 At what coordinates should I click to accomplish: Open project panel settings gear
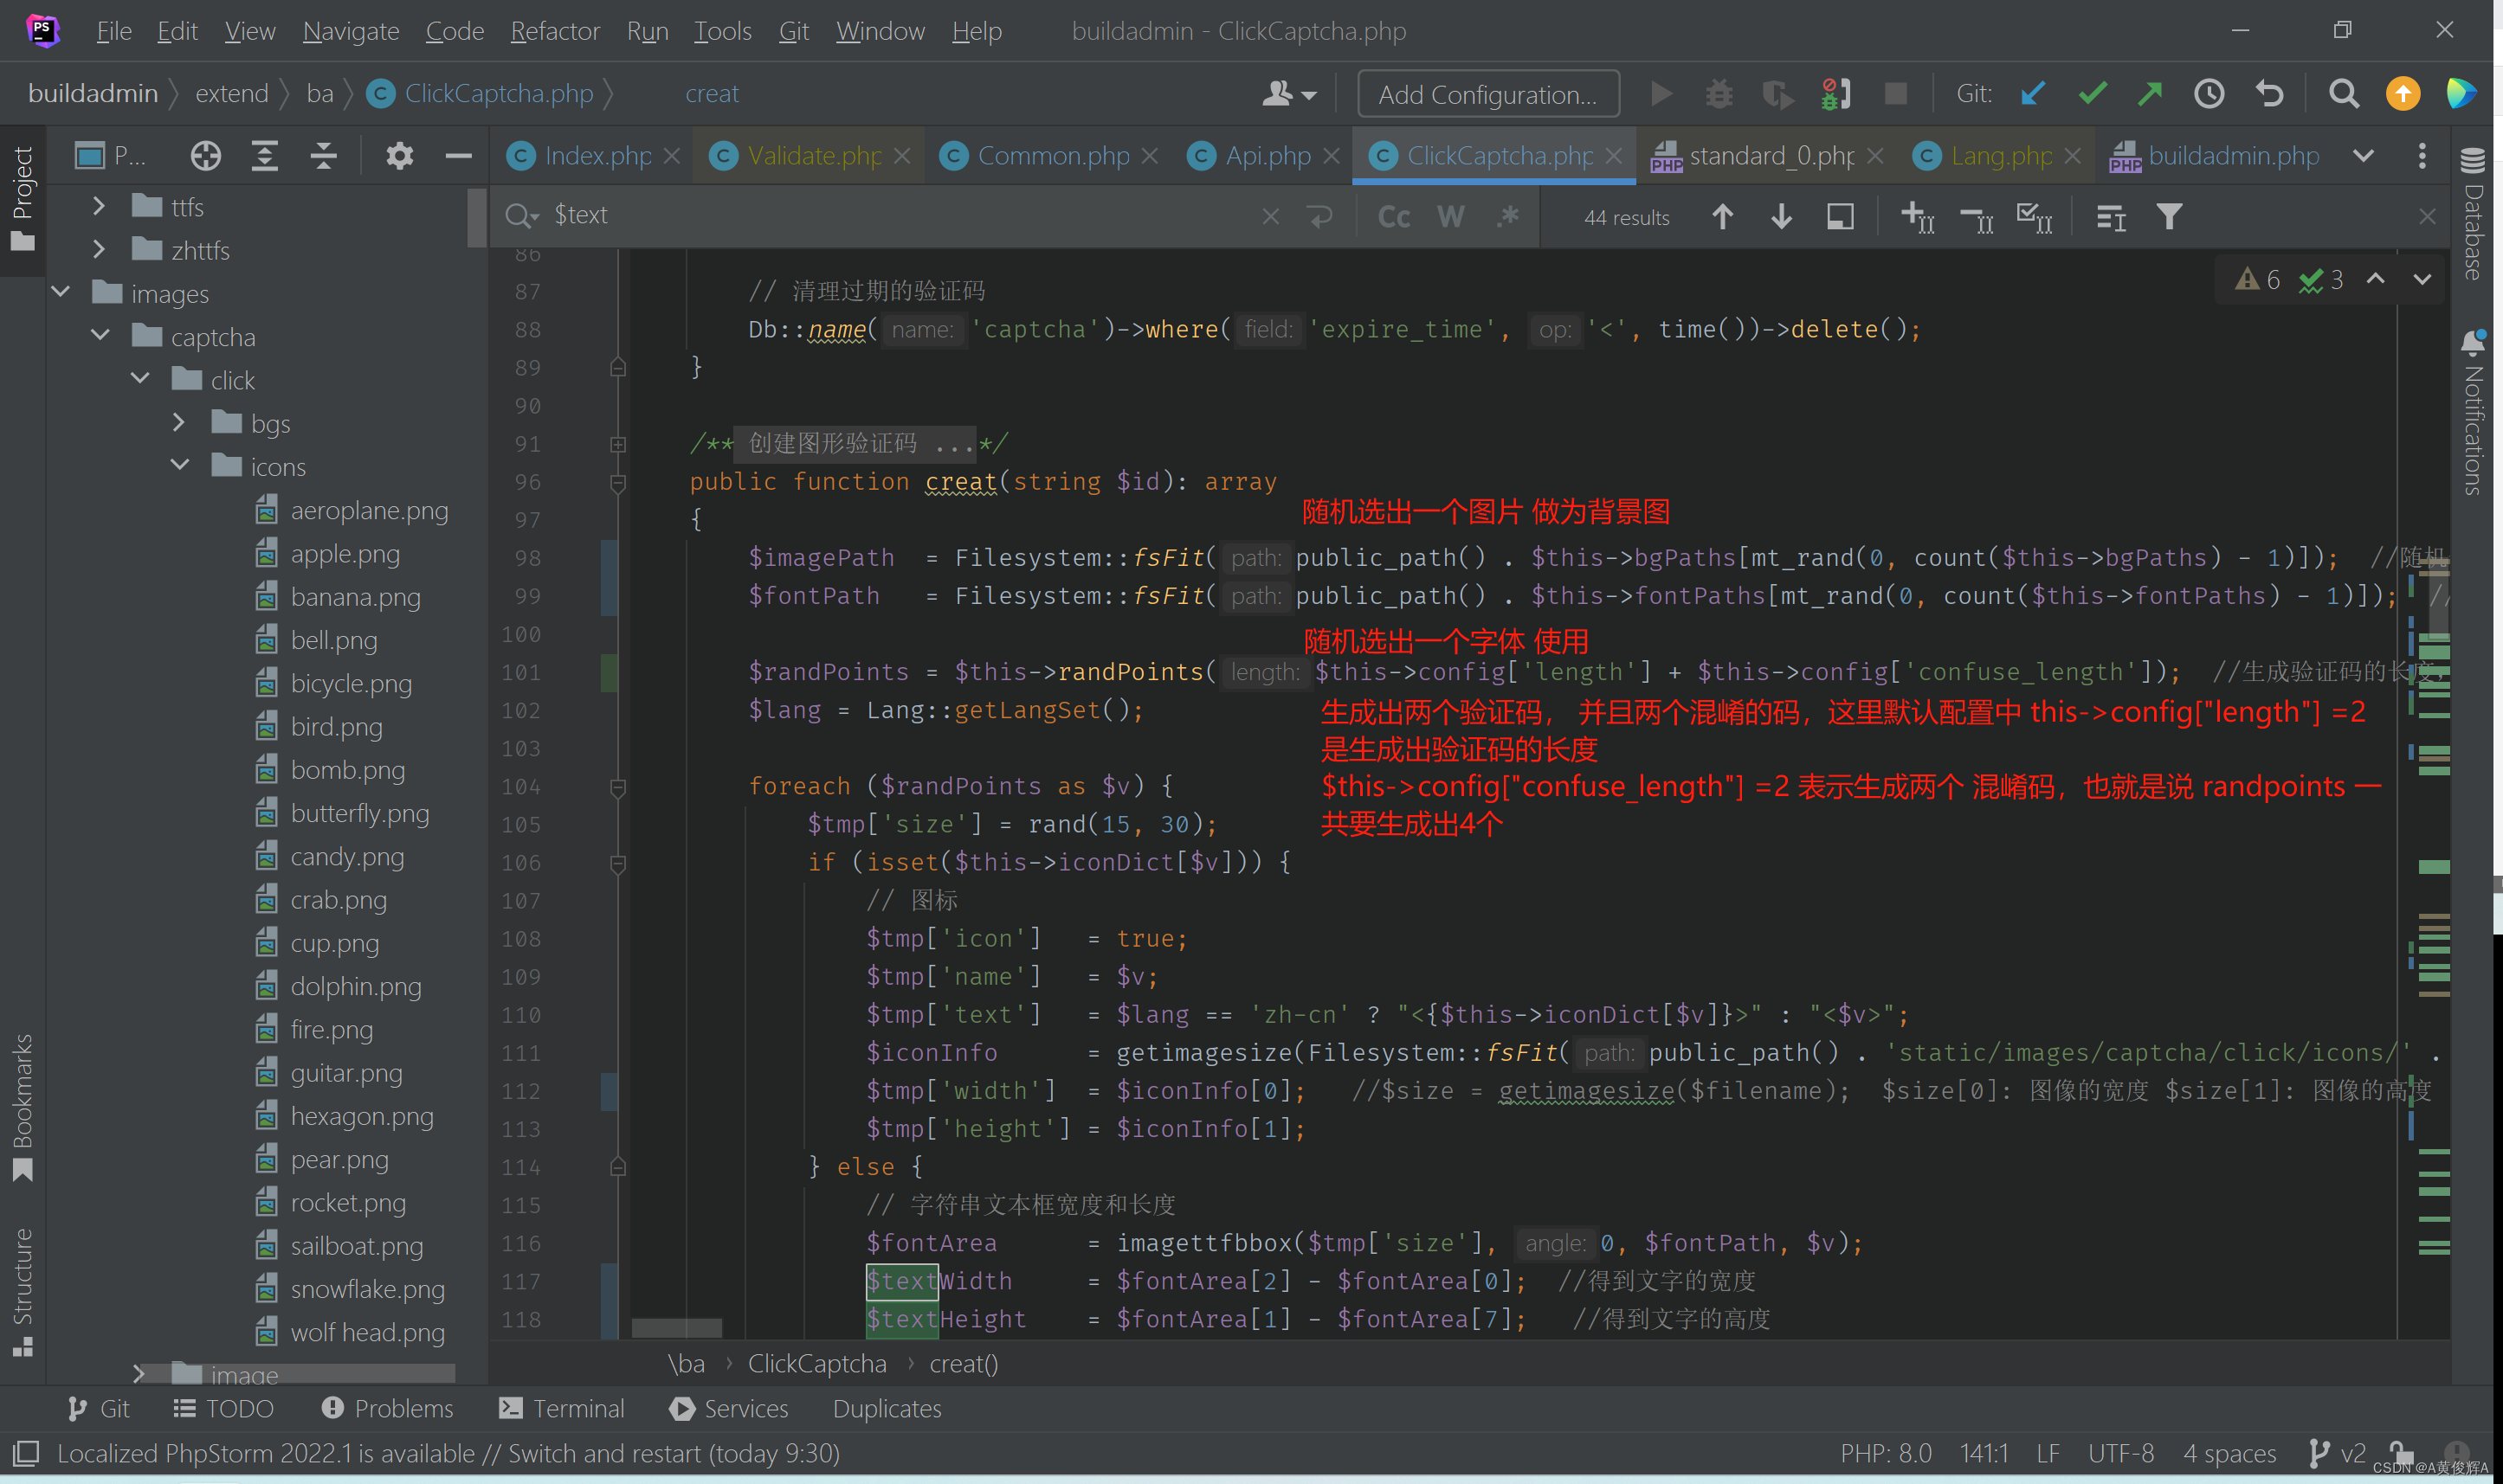pyautogui.click(x=399, y=156)
